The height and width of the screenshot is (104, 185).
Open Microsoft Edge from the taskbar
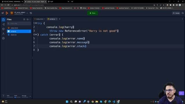click(110, 102)
